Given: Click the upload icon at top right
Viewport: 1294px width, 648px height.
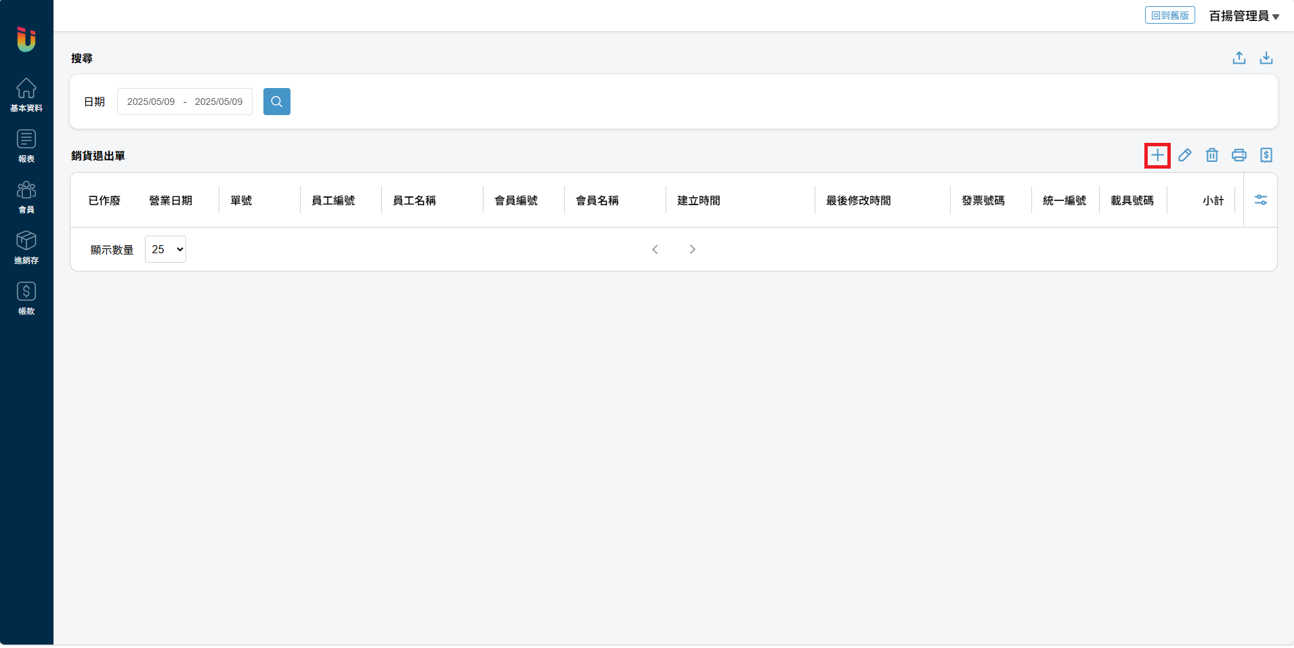Looking at the screenshot, I should 1238,58.
